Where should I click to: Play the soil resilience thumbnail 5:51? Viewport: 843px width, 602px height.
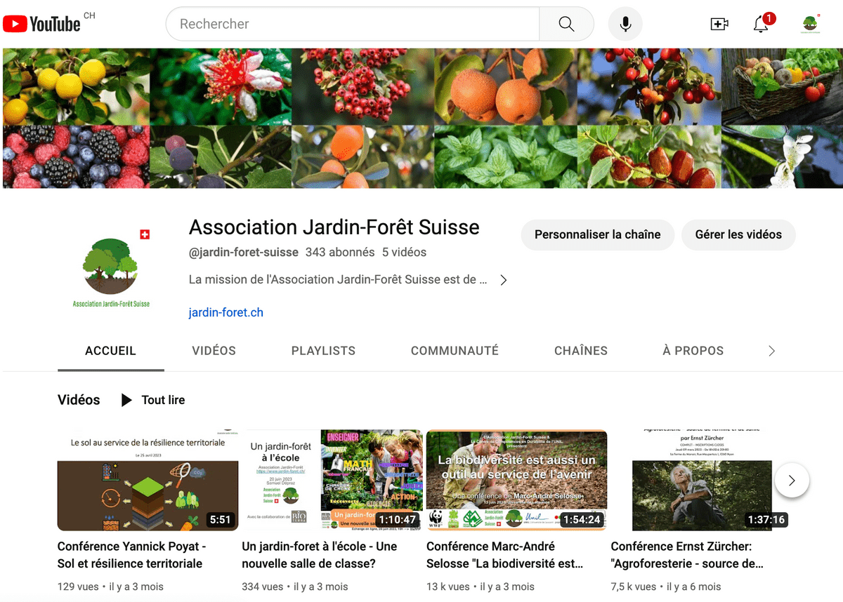(x=148, y=480)
